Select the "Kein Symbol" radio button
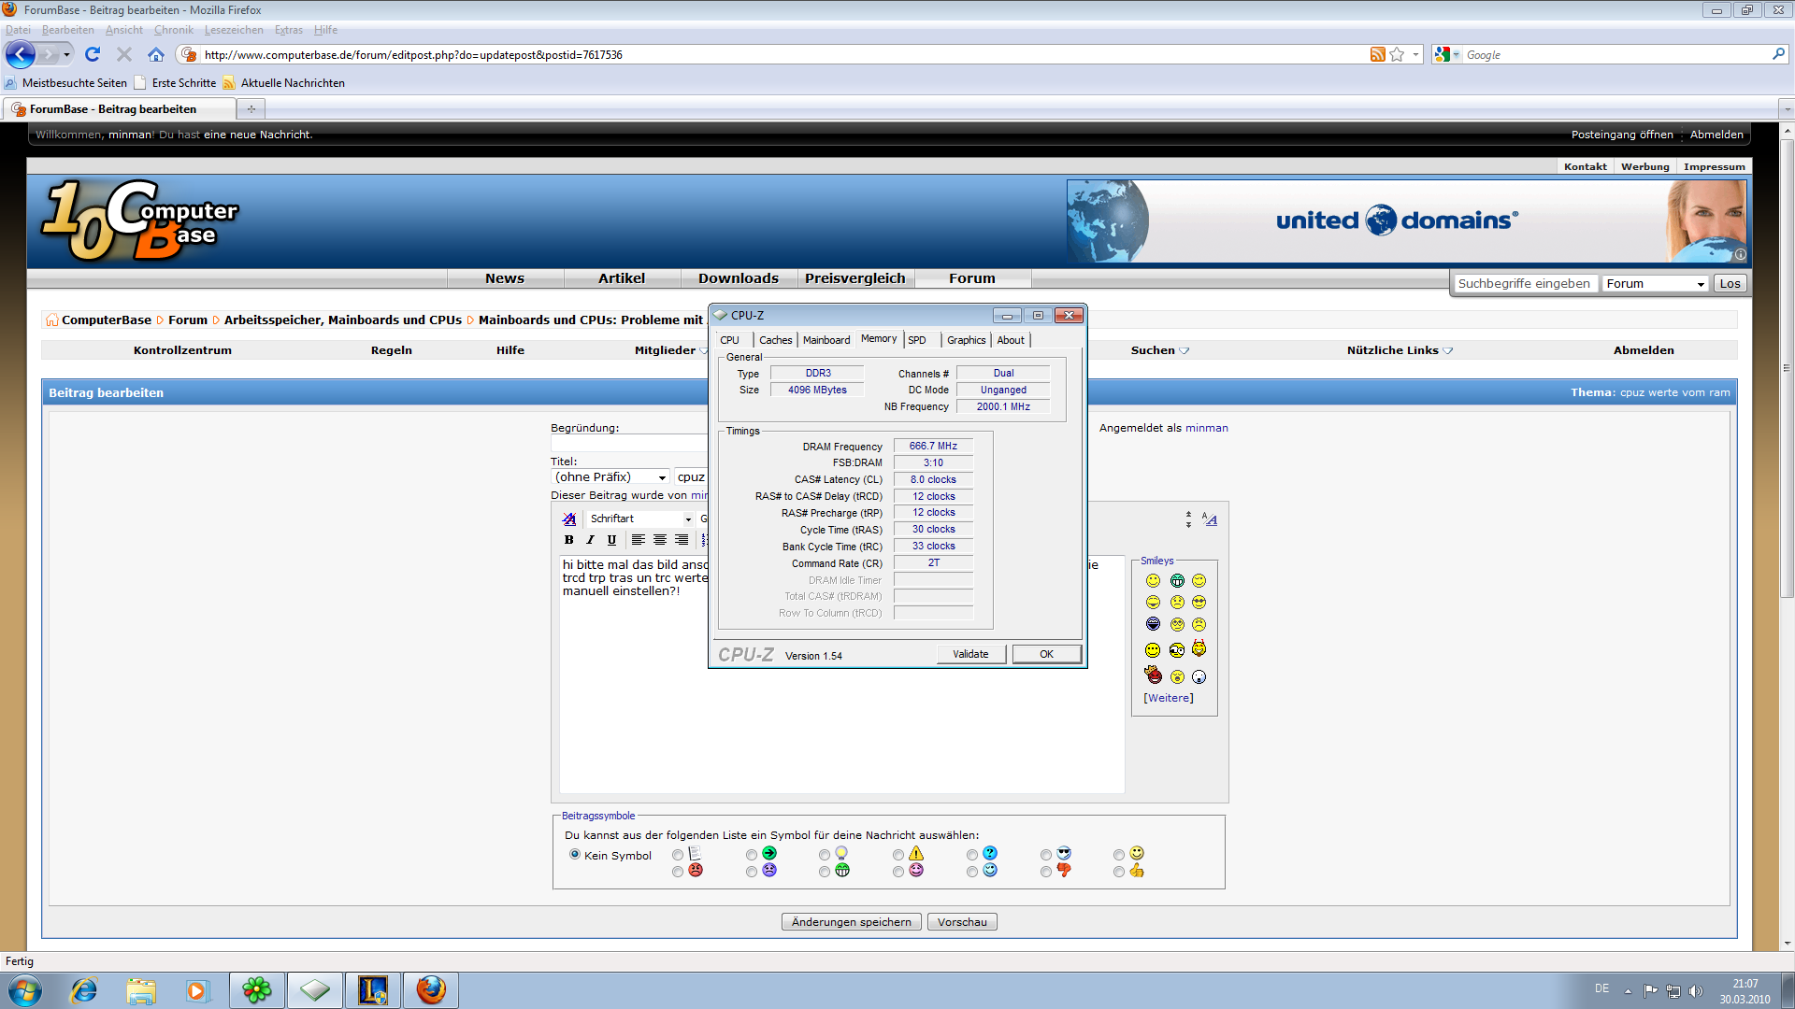The image size is (1795, 1009). (x=575, y=855)
